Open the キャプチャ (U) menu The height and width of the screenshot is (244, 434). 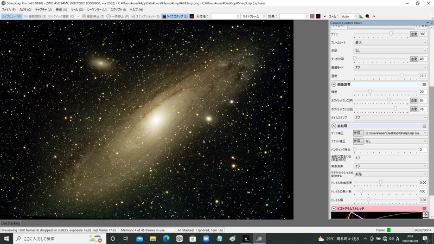click(x=43, y=10)
